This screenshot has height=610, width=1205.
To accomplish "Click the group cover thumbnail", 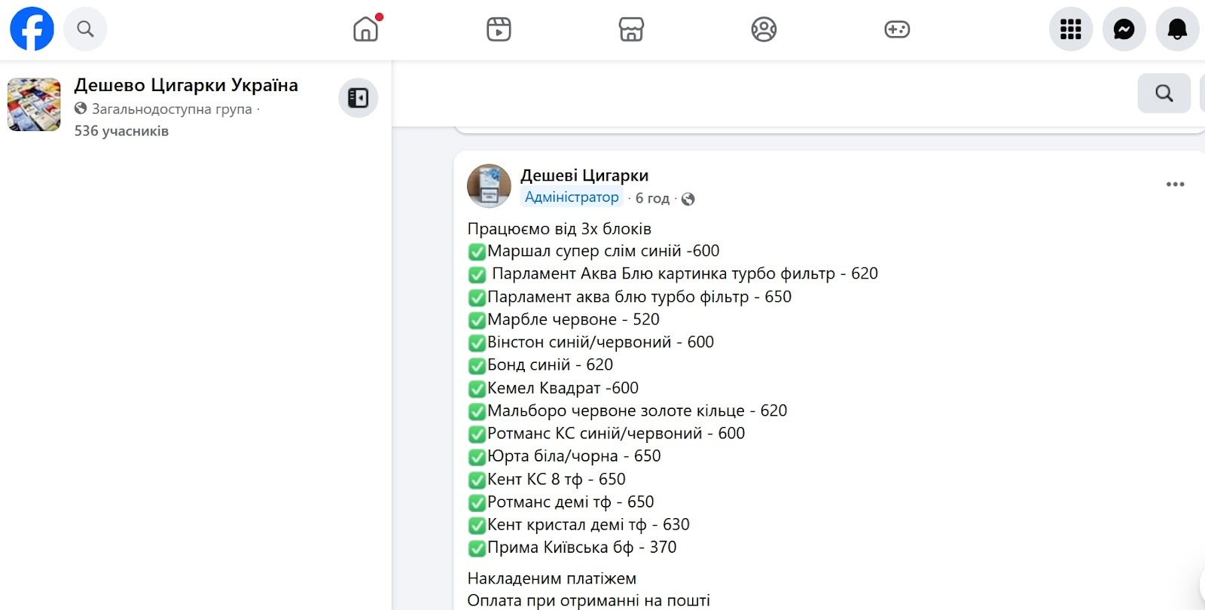I will 34,104.
